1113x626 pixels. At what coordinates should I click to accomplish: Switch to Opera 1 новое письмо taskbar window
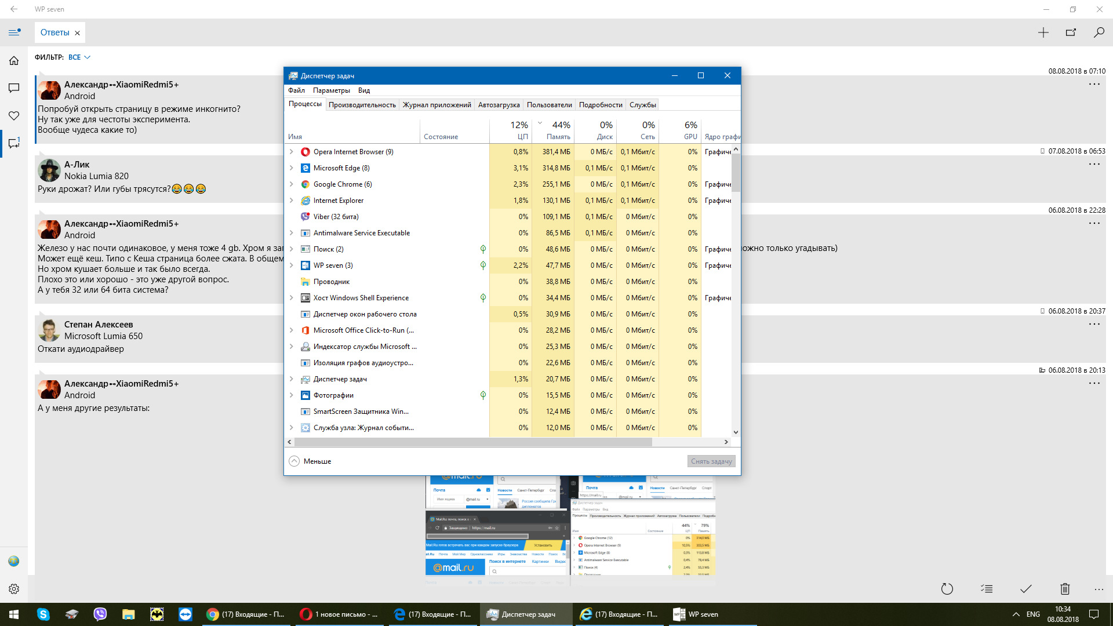coord(340,614)
